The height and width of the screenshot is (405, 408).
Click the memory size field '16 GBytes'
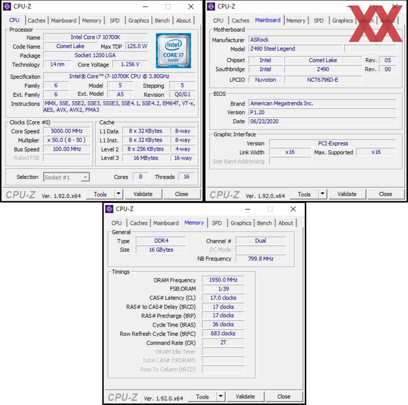(x=161, y=250)
